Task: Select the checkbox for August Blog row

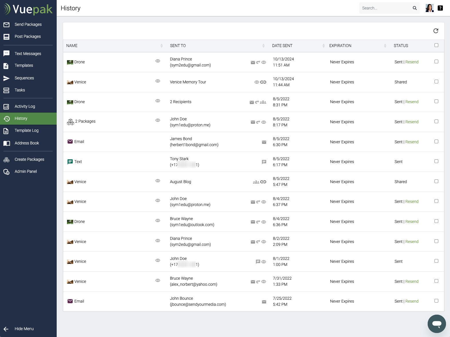Action: click(x=436, y=181)
